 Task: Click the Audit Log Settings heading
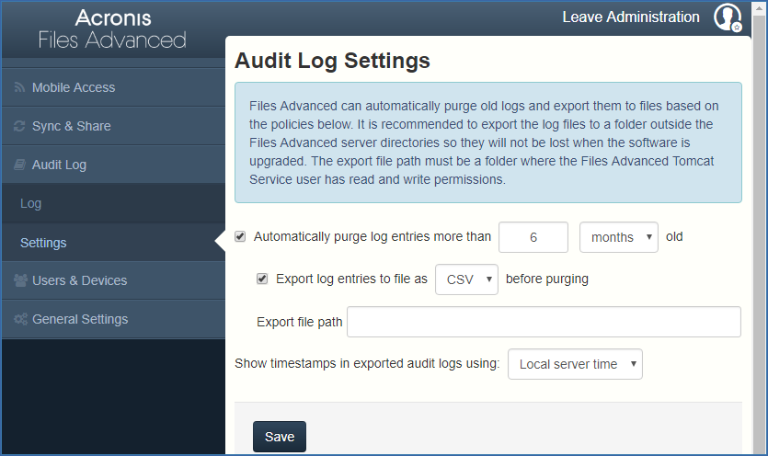[x=332, y=61]
